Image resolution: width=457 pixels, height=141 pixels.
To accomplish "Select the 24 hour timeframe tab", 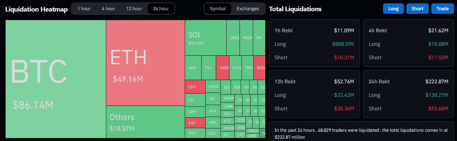I will (161, 9).
